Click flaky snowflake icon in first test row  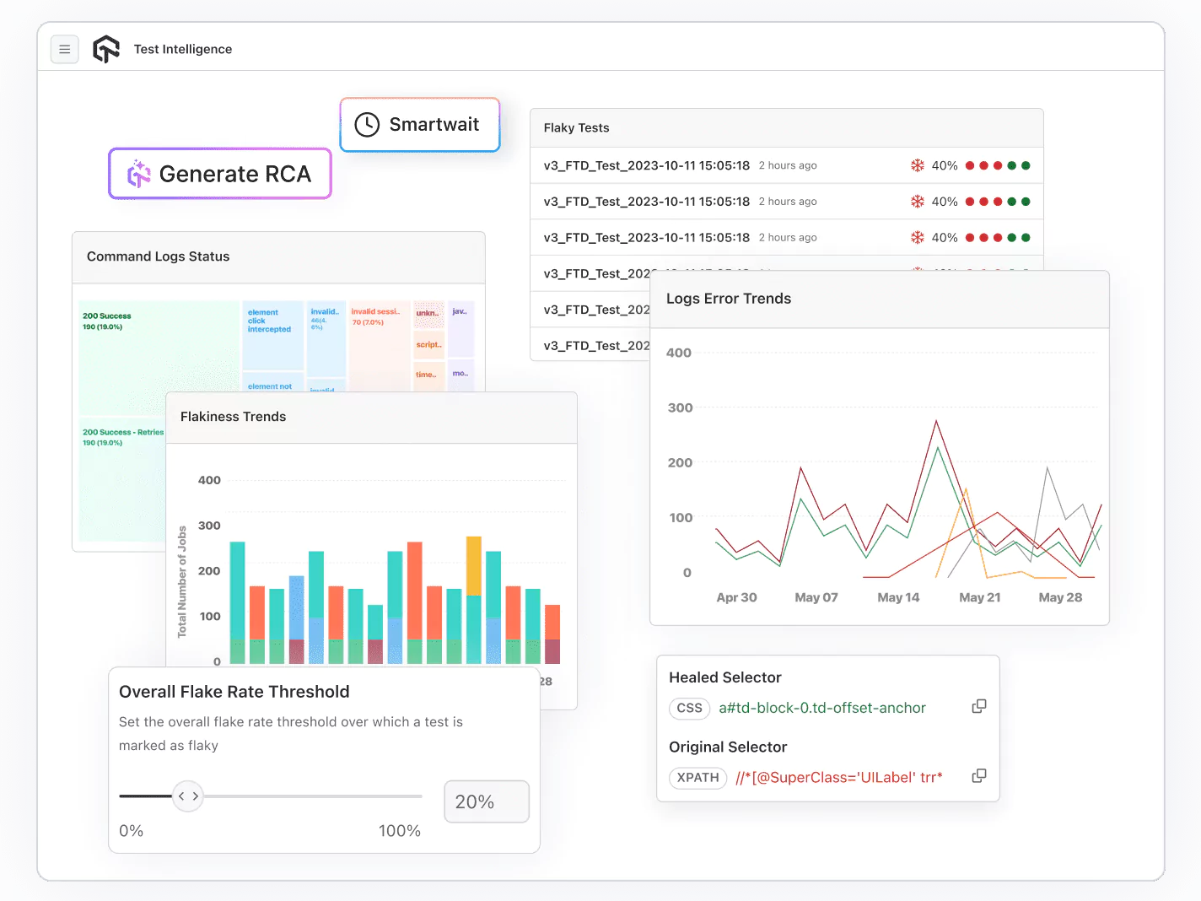pos(917,165)
